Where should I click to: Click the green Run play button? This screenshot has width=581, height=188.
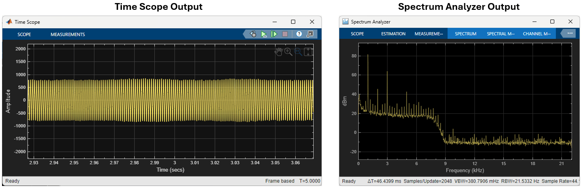(264, 34)
